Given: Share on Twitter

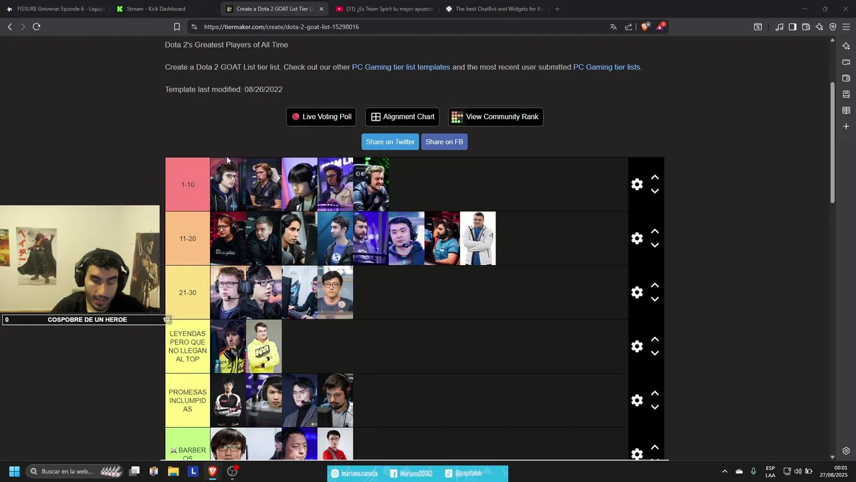Looking at the screenshot, I should tap(390, 142).
